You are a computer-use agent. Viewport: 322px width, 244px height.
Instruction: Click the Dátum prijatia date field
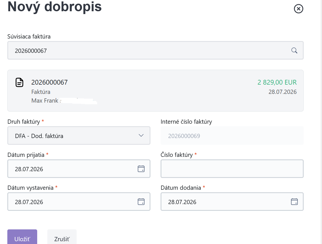coord(79,169)
